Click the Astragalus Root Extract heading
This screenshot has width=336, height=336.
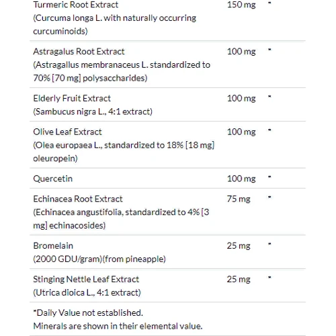79,52
